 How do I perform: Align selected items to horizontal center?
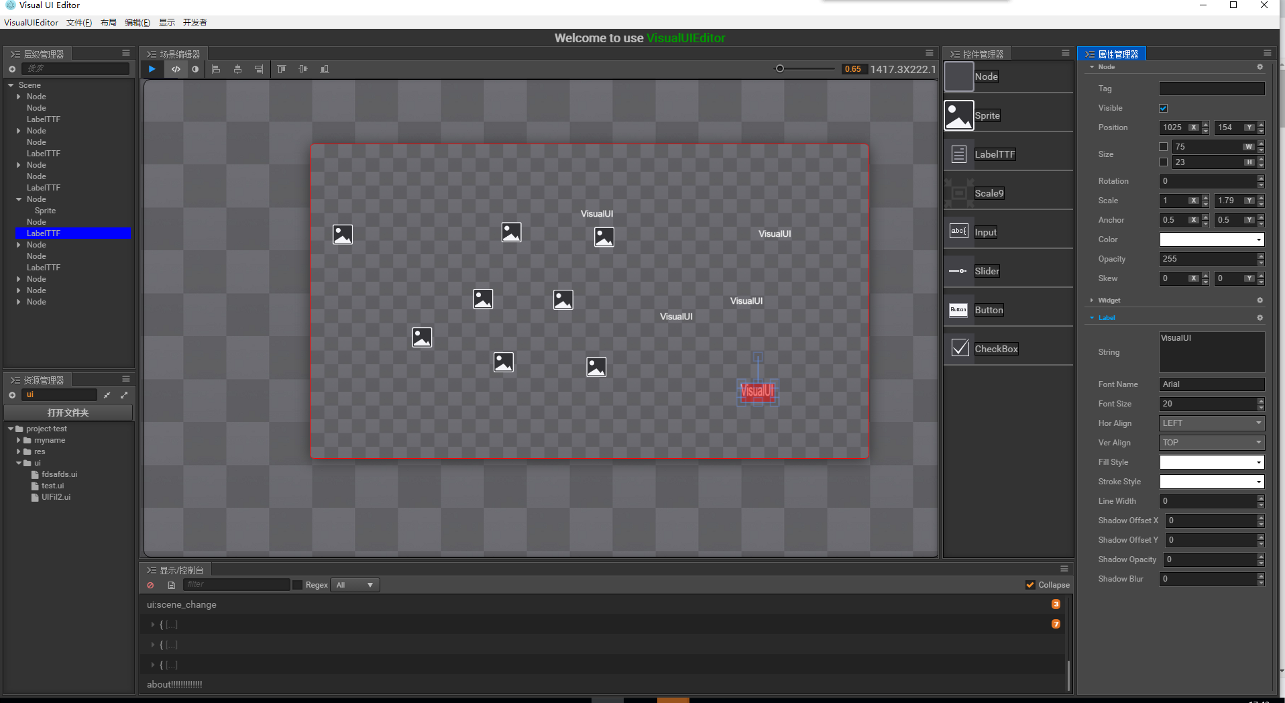coord(237,69)
